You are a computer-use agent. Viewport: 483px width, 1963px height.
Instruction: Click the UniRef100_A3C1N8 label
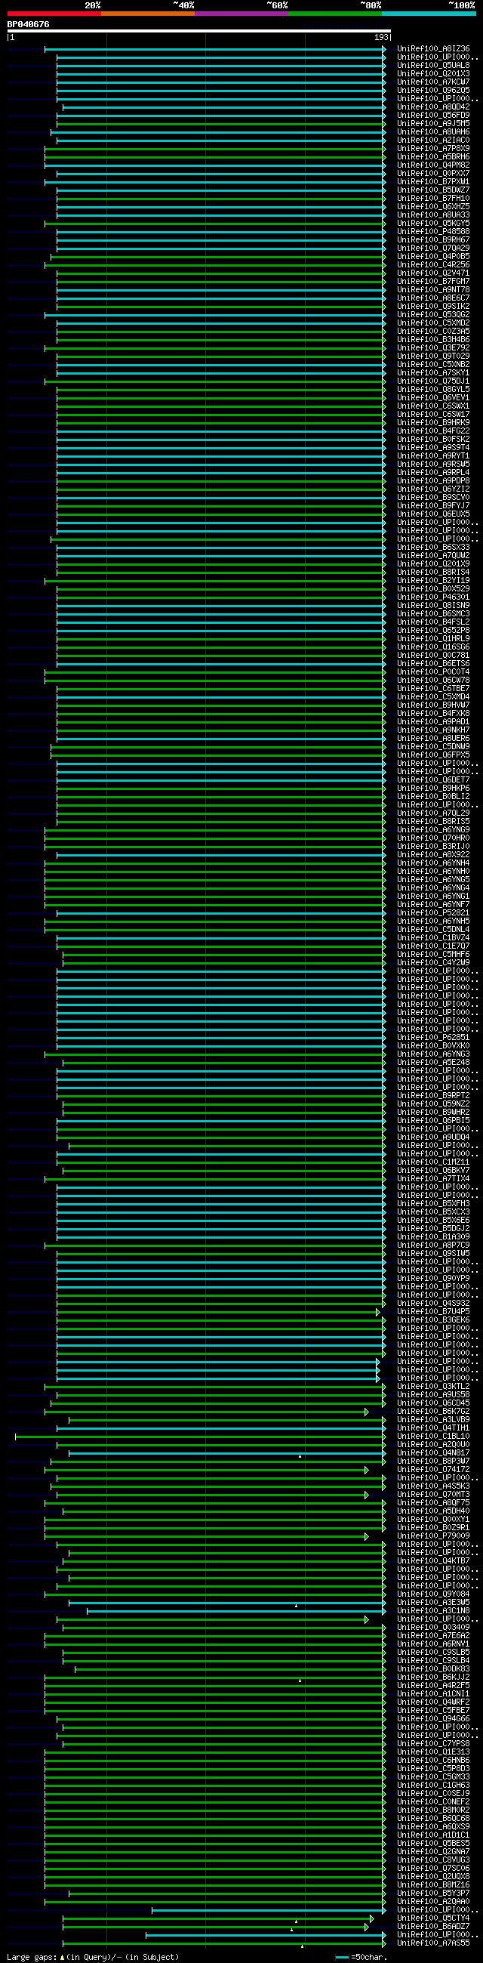[x=433, y=1610]
